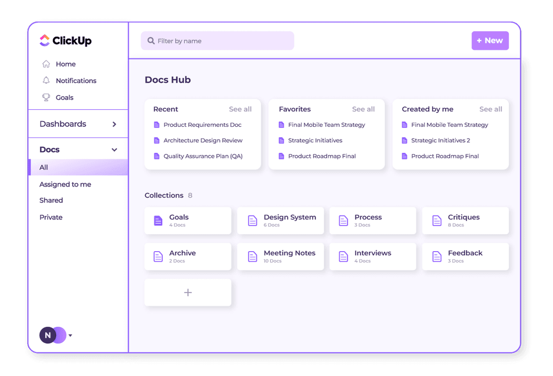Open the dropdown arrow beside user avatar
Screen dimensions: 553x376
click(71, 335)
